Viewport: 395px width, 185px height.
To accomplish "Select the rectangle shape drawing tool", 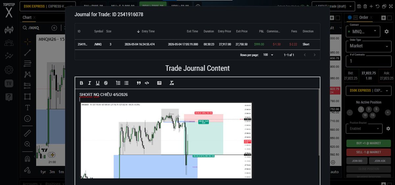I will click(28, 96).
